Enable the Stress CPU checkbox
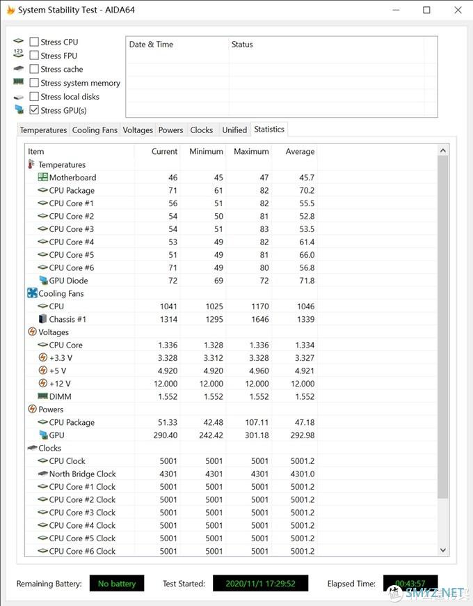The width and height of the screenshot is (473, 606). [x=34, y=42]
